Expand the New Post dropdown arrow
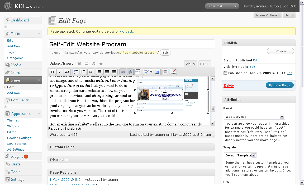Image resolution: width=304 pixels, height=185 pixels. point(235,6)
